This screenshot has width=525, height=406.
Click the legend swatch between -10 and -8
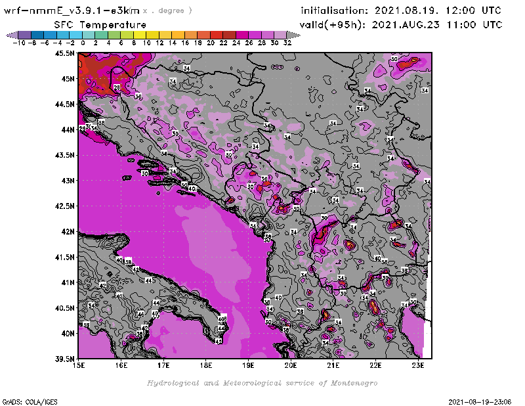(x=24, y=35)
